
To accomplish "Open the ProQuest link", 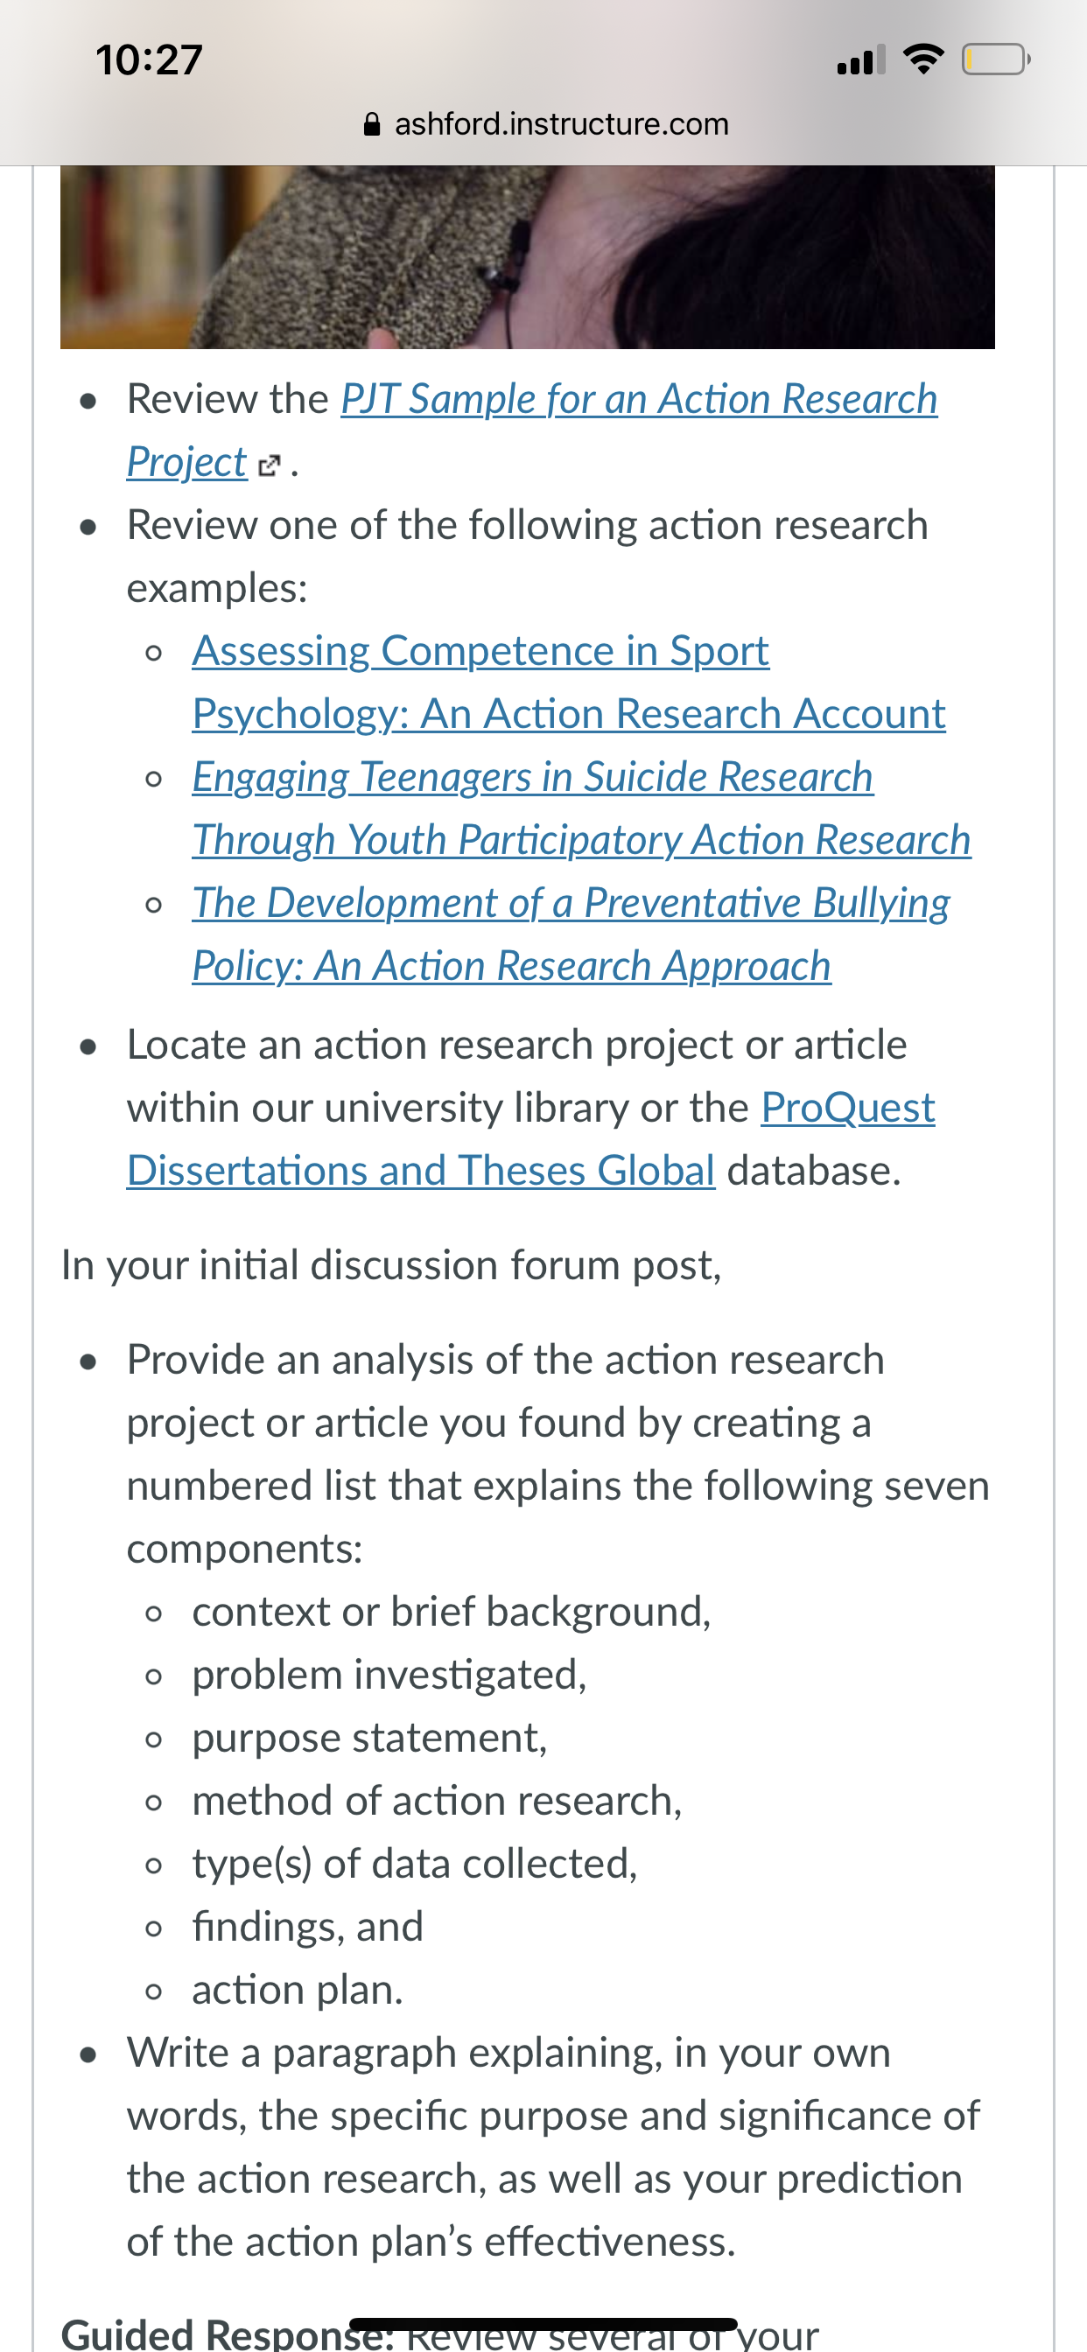I will point(848,1108).
